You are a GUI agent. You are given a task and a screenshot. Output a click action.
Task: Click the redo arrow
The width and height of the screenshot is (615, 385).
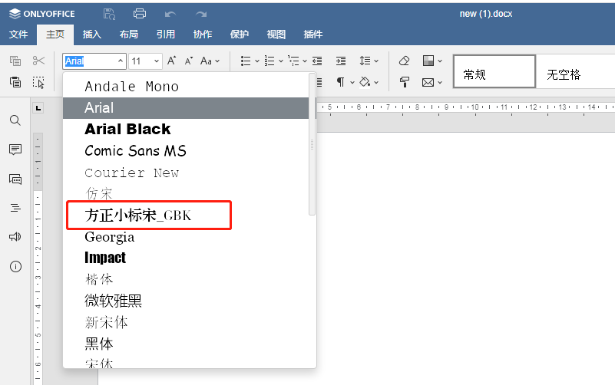pos(201,15)
